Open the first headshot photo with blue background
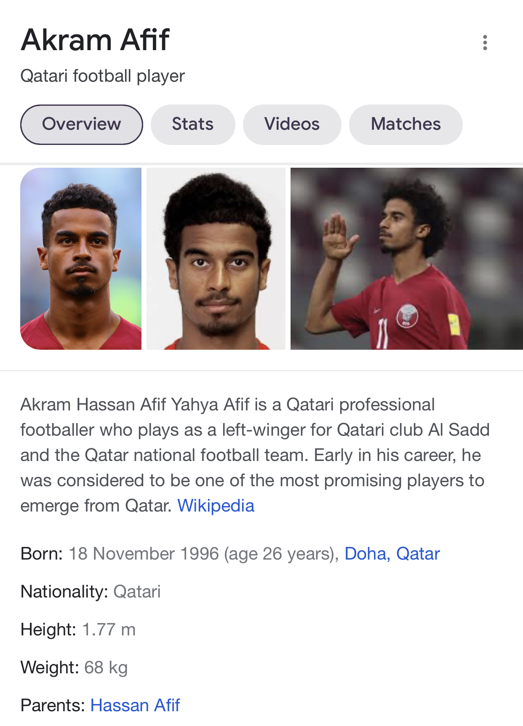 pyautogui.click(x=81, y=259)
